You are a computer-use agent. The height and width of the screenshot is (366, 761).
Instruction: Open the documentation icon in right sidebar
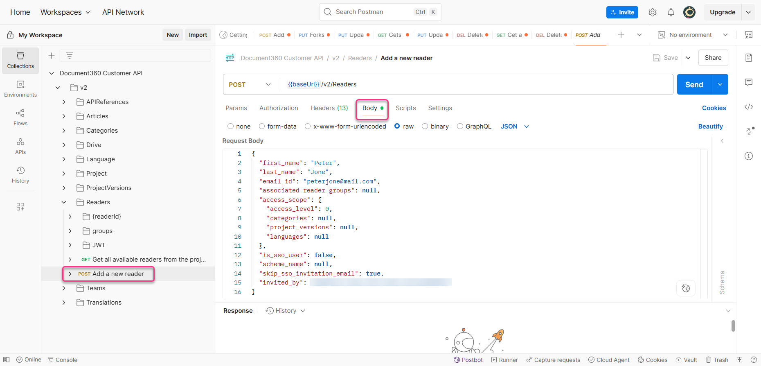coord(749,58)
